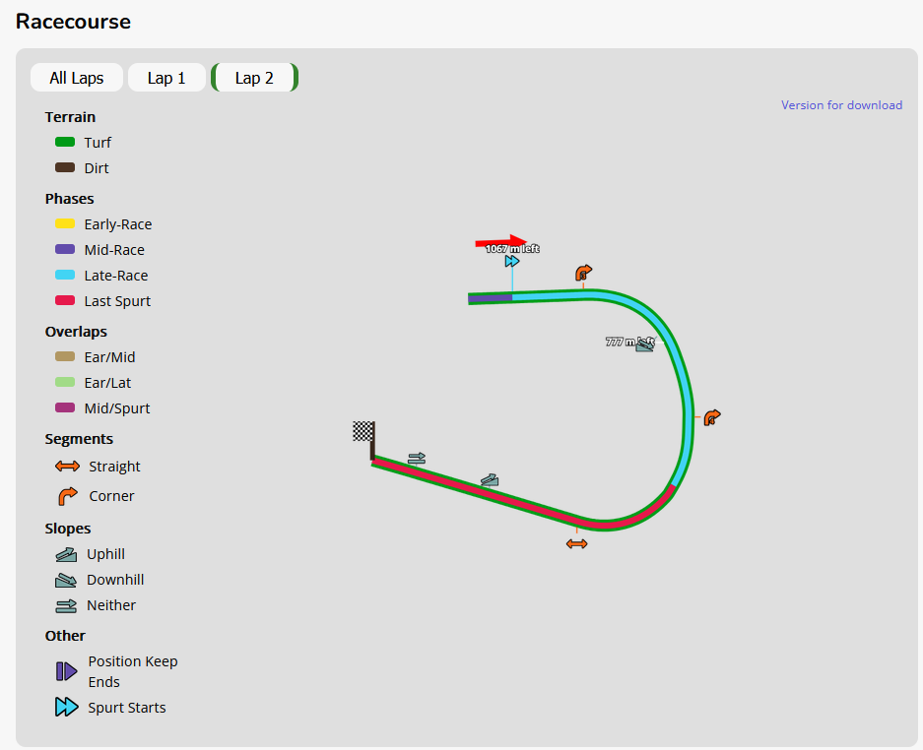The width and height of the screenshot is (923, 750).
Task: Click the tan Ear/Mid overlap swatch
Action: tap(65, 356)
